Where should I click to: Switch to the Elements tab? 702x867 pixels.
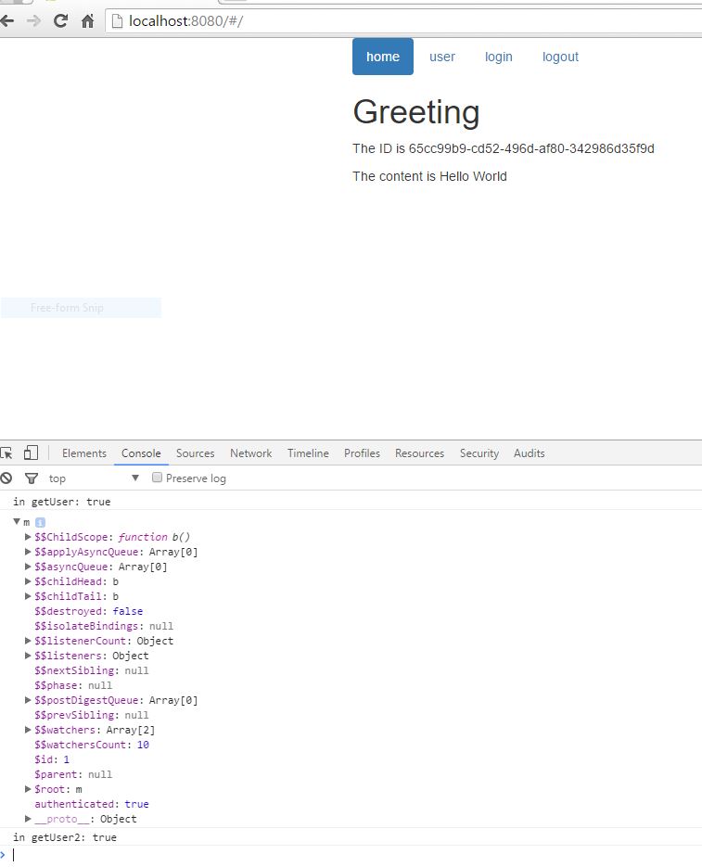(84, 453)
